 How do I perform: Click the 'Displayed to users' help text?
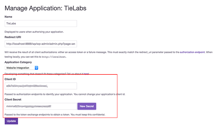tap(34, 32)
